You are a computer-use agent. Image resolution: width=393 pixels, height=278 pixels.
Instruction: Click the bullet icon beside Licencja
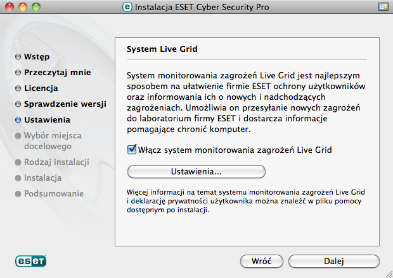(18, 88)
